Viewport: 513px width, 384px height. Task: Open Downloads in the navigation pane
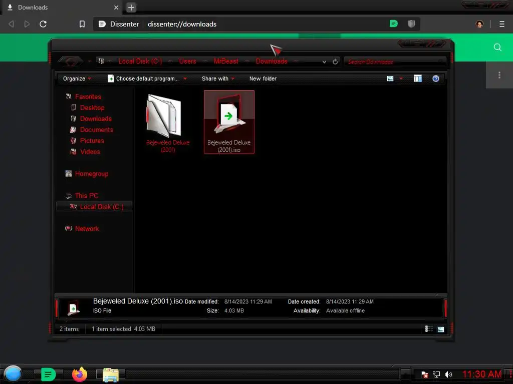(96, 119)
